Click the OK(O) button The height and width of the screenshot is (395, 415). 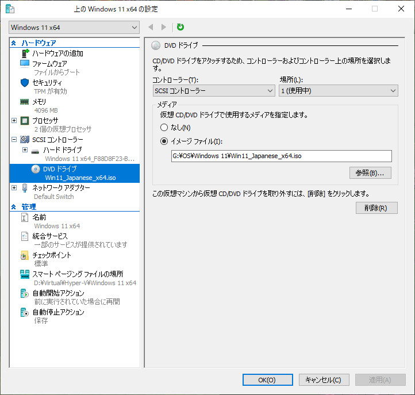268,380
